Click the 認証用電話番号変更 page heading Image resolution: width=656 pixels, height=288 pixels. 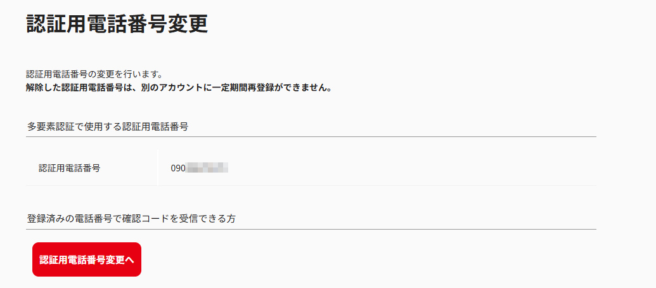(117, 23)
